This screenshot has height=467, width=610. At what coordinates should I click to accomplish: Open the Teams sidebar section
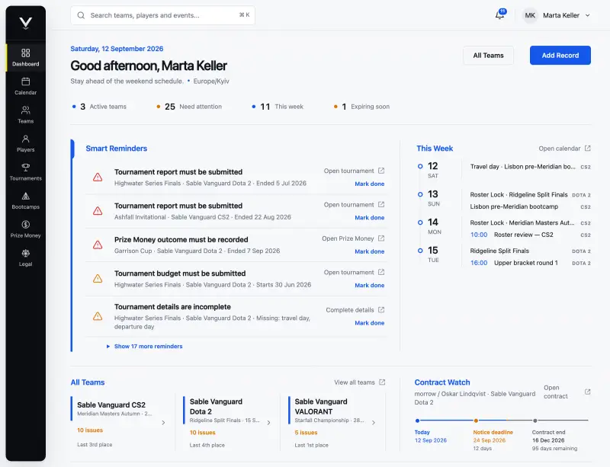tap(26, 115)
